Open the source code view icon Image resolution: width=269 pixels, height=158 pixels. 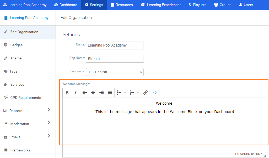click(155, 93)
